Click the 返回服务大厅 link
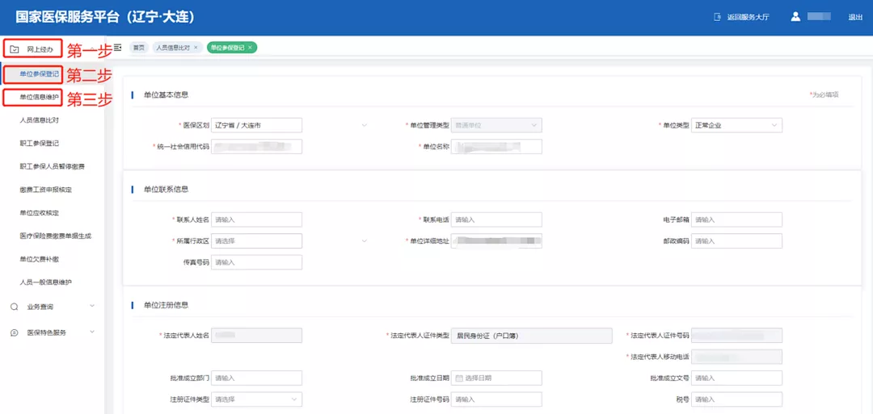Screen dimensions: 873x414 point(748,17)
